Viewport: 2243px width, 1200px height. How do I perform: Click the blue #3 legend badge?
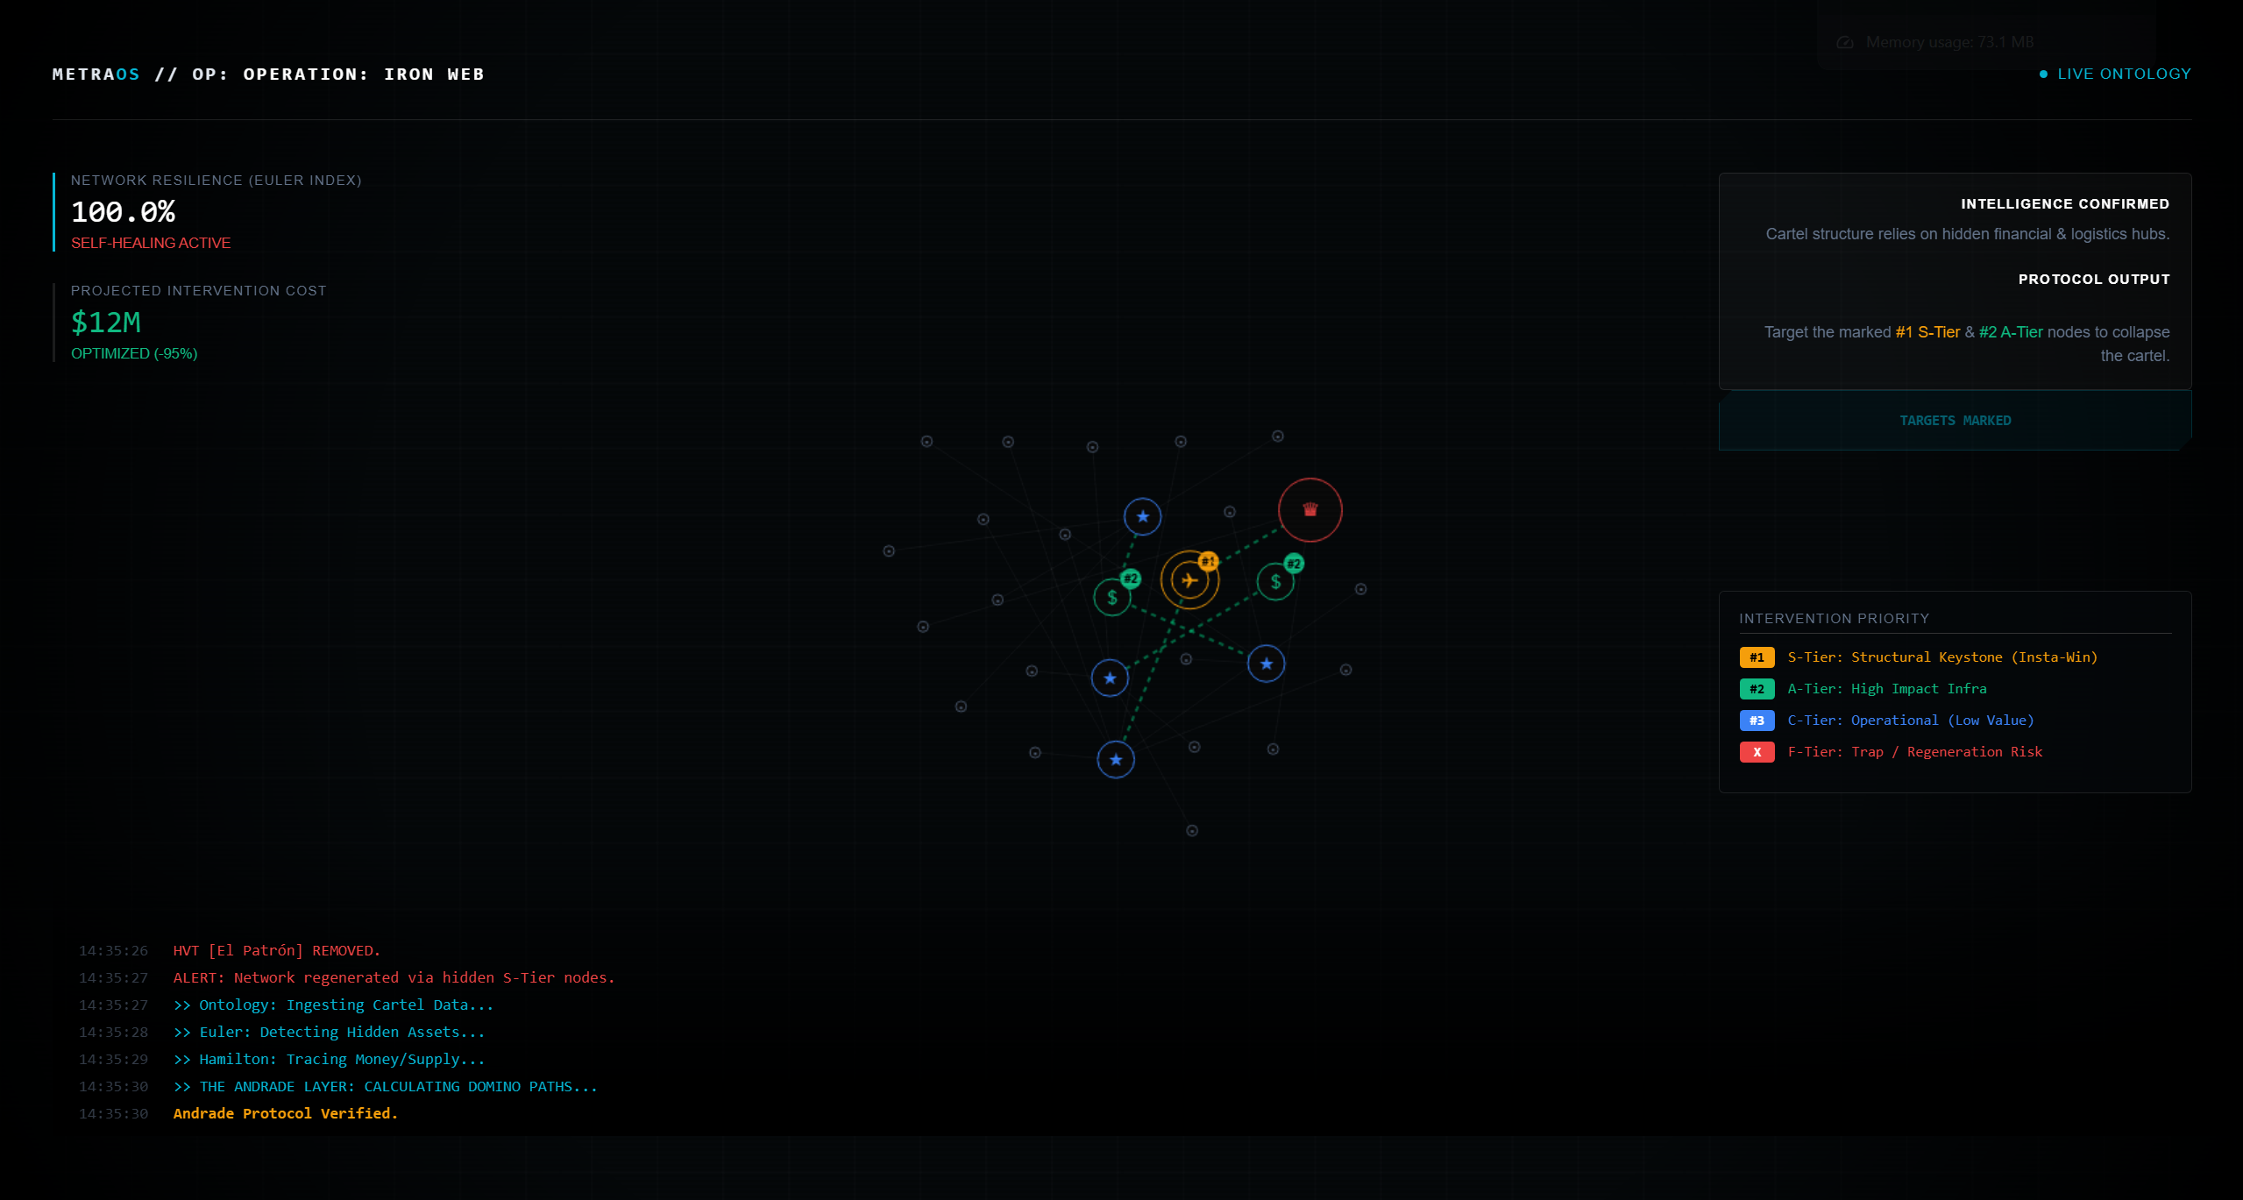coord(1757,721)
